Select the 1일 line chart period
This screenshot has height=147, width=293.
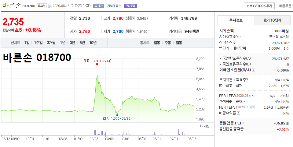pos(27,43)
